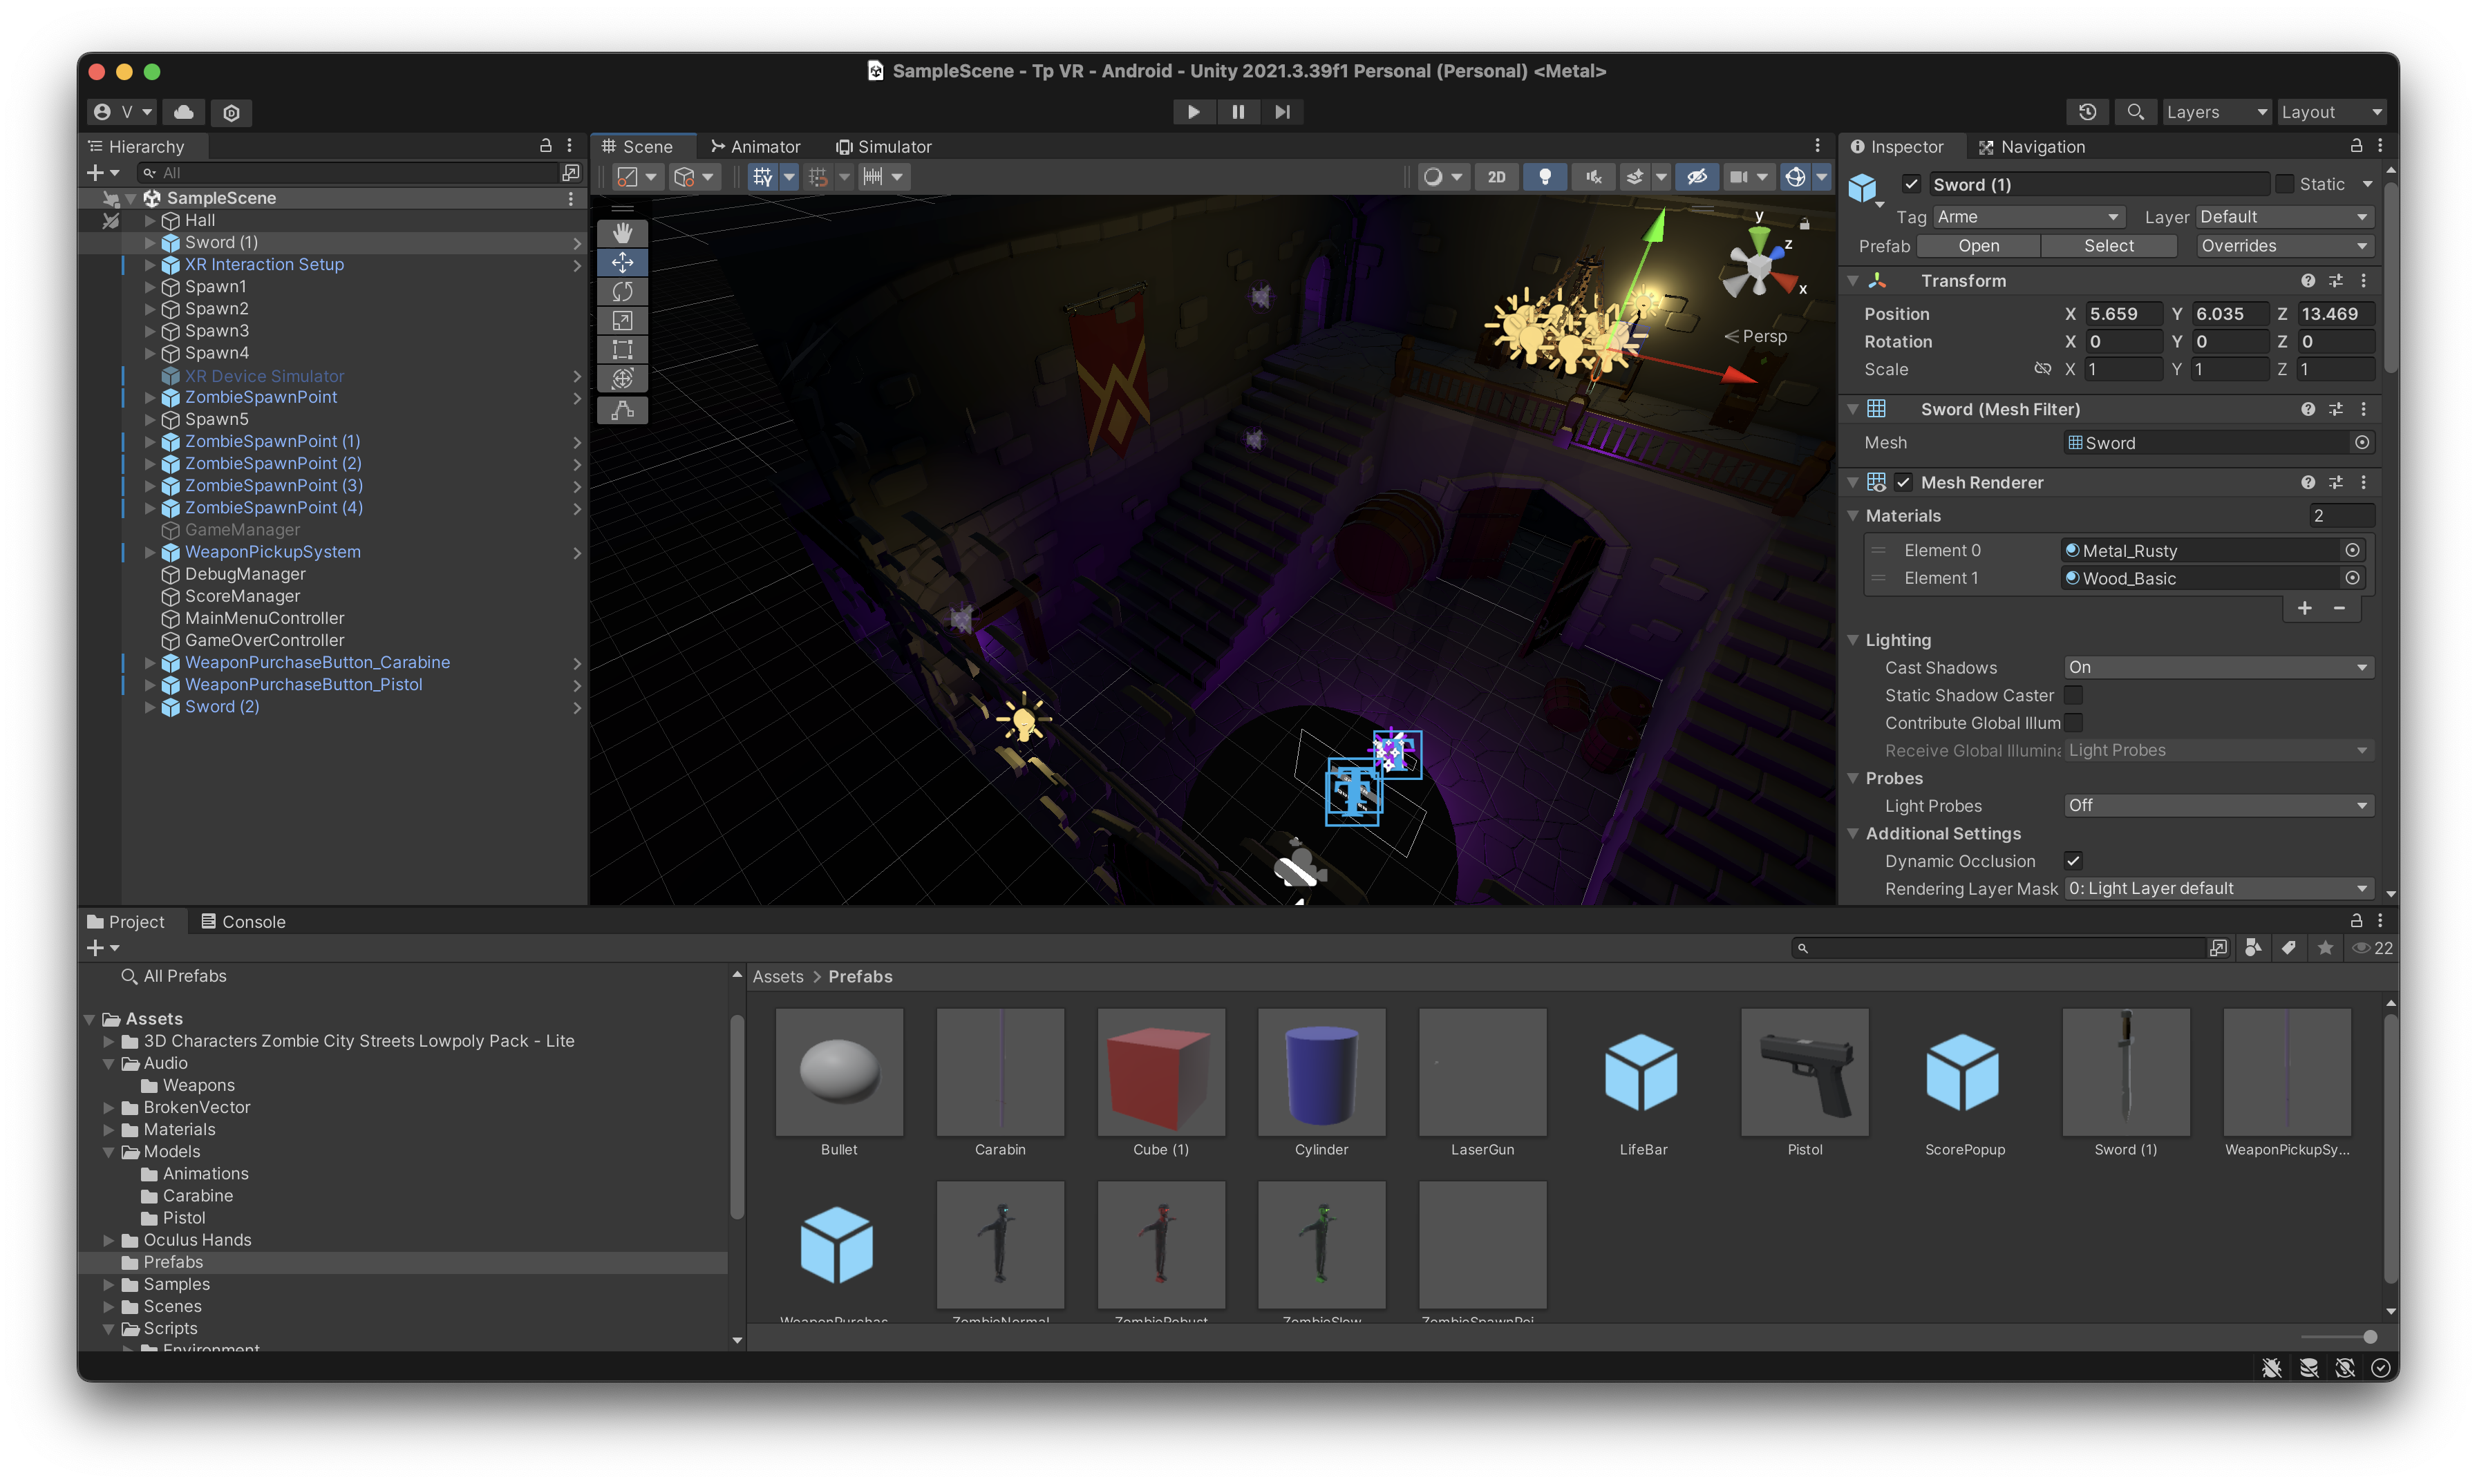Select the Rotate tool

coord(622,291)
